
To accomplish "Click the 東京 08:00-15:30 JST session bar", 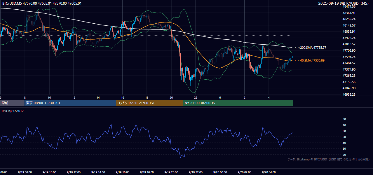I will 70,103.
